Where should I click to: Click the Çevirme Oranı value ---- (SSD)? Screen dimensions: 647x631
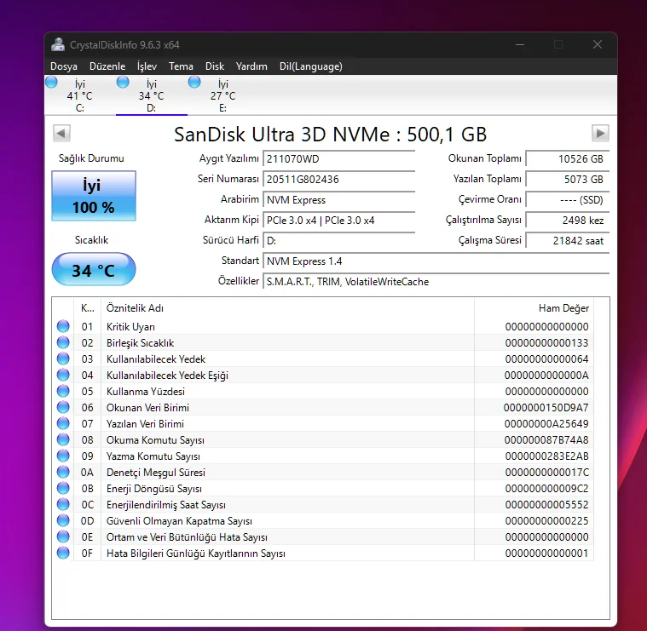coord(568,200)
